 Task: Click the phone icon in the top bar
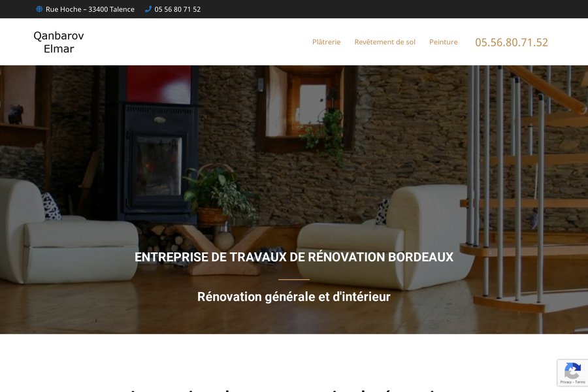point(148,9)
